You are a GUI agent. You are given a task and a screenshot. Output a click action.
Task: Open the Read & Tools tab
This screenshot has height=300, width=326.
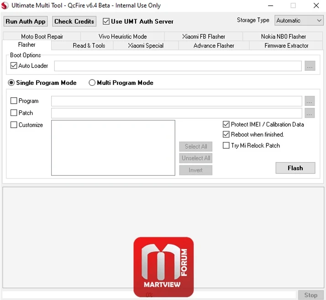pos(89,46)
